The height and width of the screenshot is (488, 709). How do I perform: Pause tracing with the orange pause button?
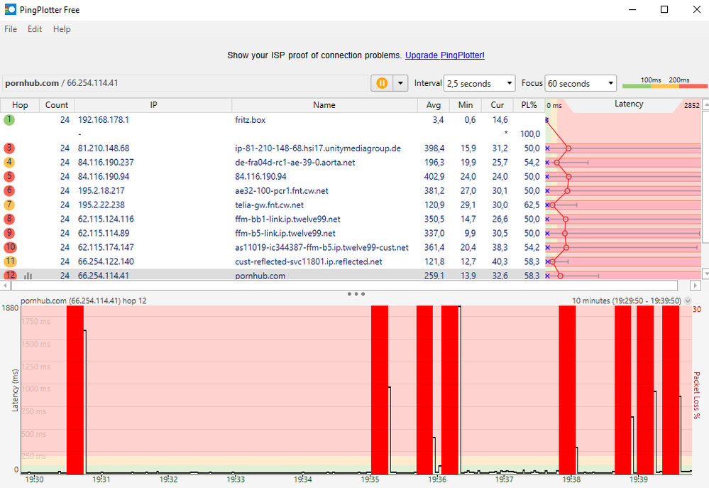[x=382, y=83]
